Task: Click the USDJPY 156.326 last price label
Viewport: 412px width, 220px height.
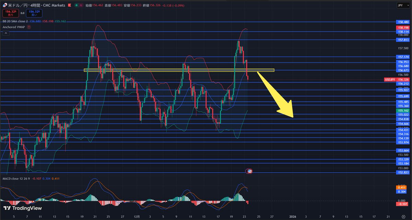Action: tap(397, 80)
